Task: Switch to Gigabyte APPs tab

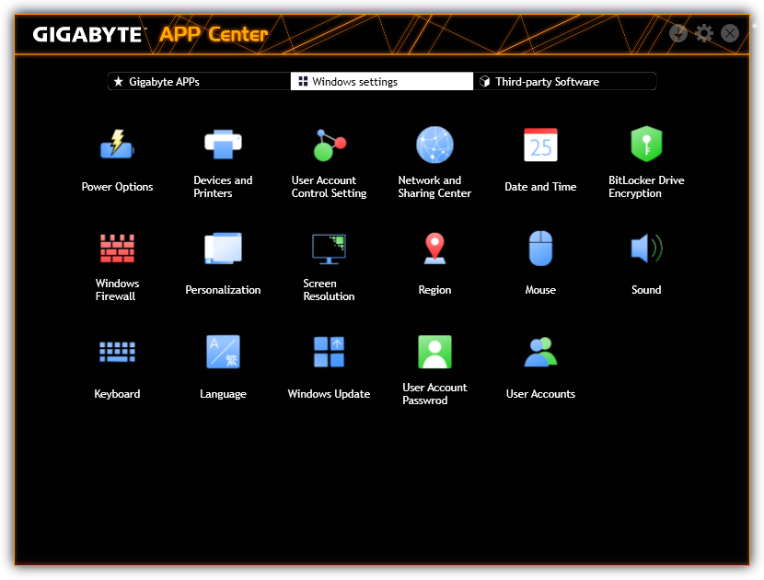Action: [199, 81]
